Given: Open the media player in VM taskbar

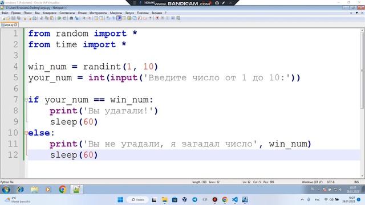Looking at the screenshot, I should pyautogui.click(x=48, y=190).
